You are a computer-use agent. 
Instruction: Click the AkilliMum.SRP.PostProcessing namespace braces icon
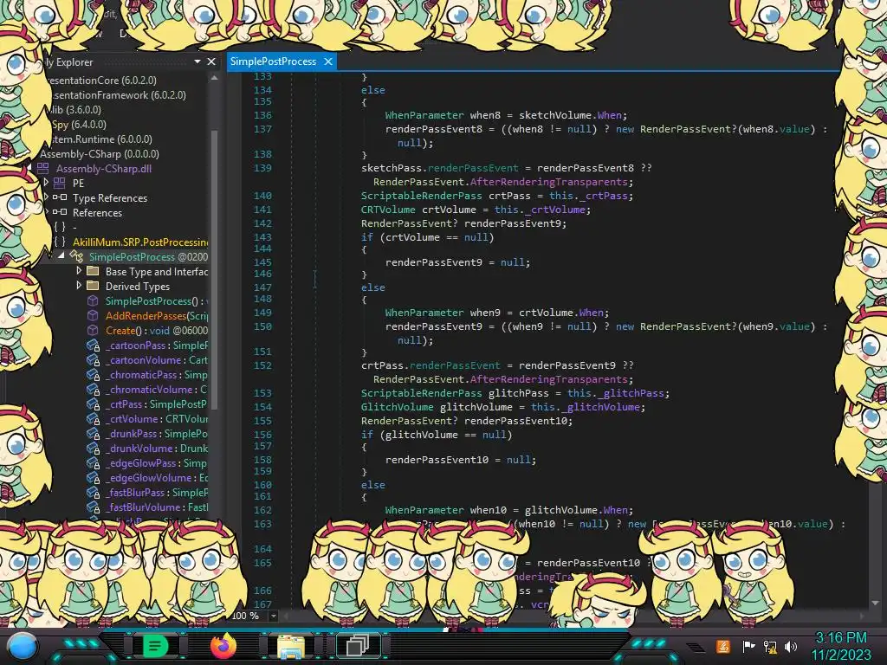click(60, 242)
